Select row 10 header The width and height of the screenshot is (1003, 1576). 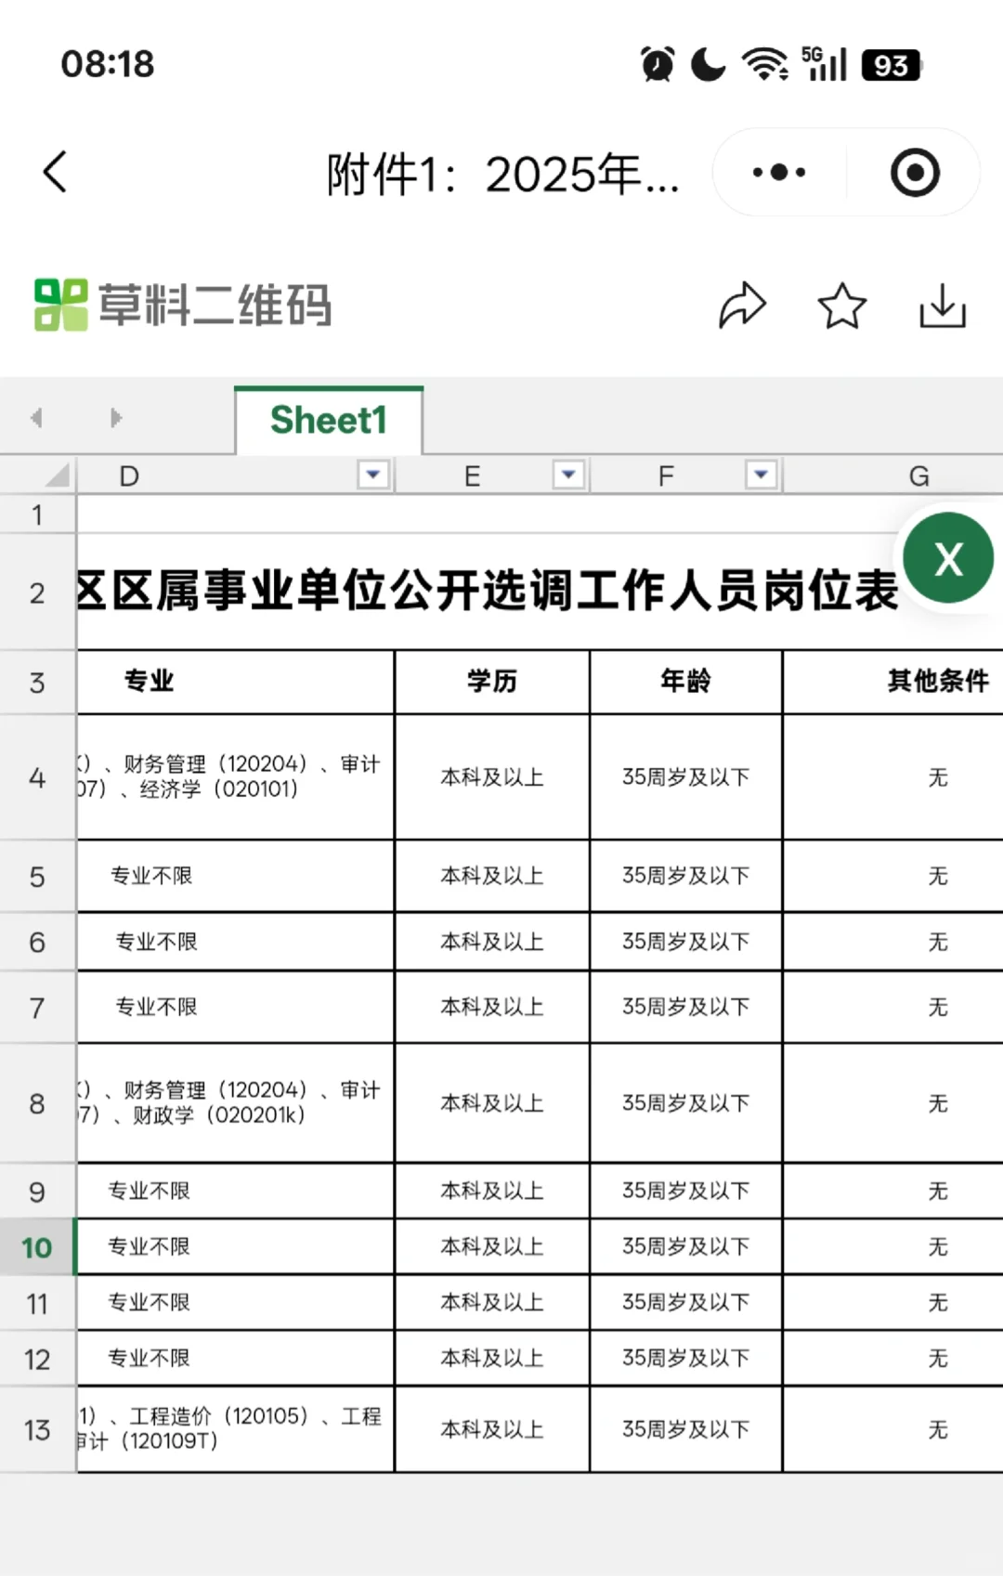click(37, 1247)
